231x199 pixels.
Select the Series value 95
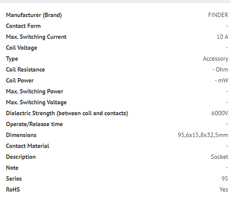tap(225, 178)
